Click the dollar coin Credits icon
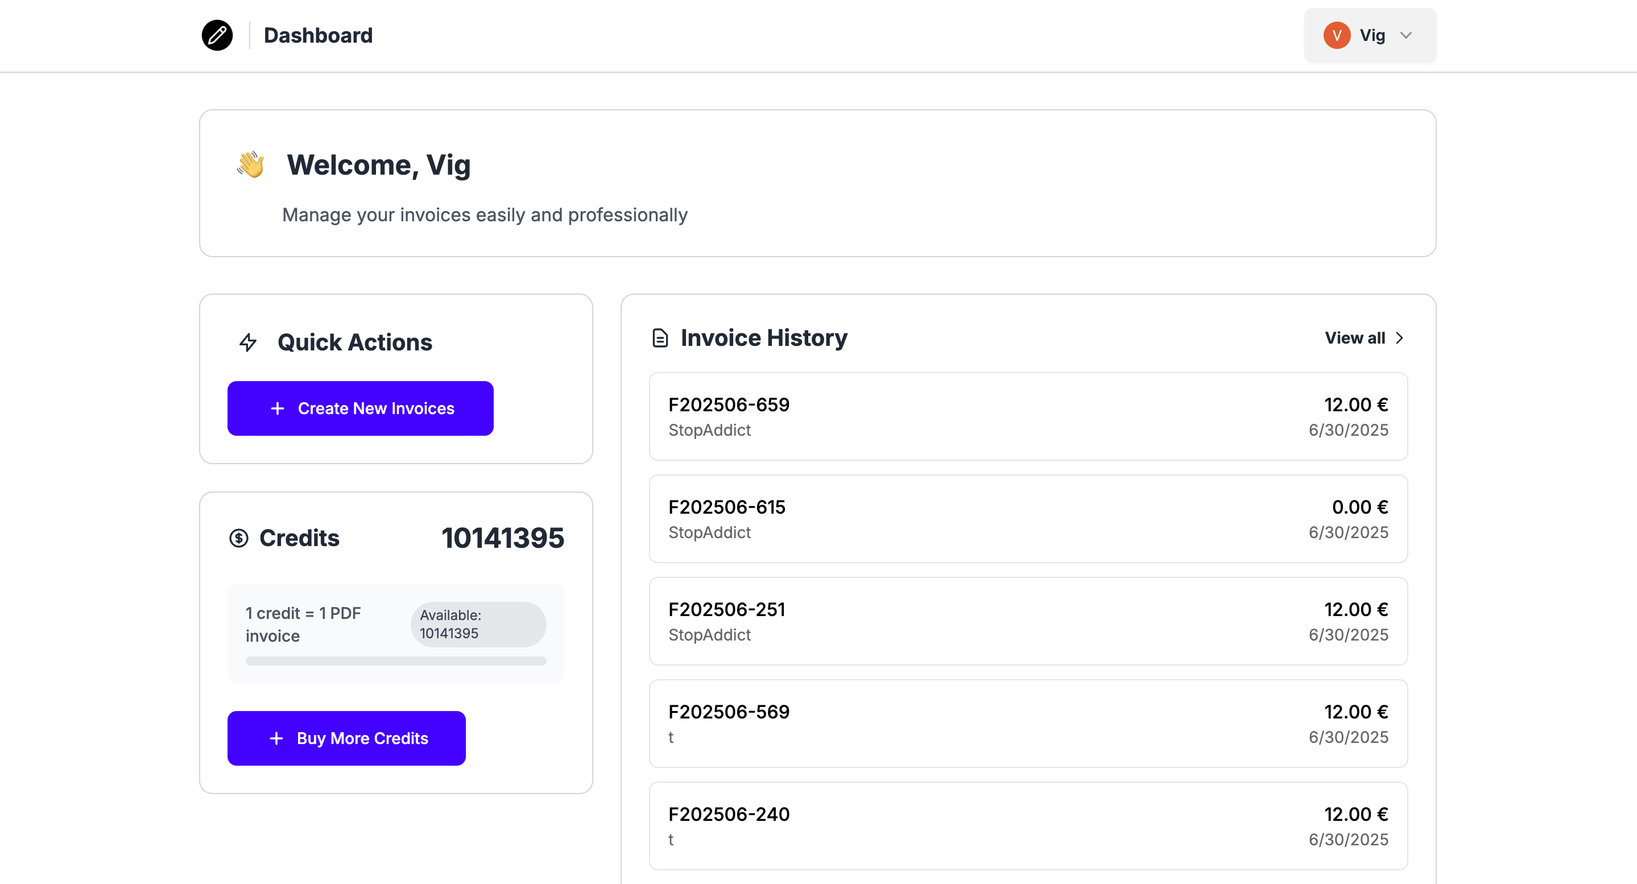This screenshot has width=1637, height=884. pos(239,538)
